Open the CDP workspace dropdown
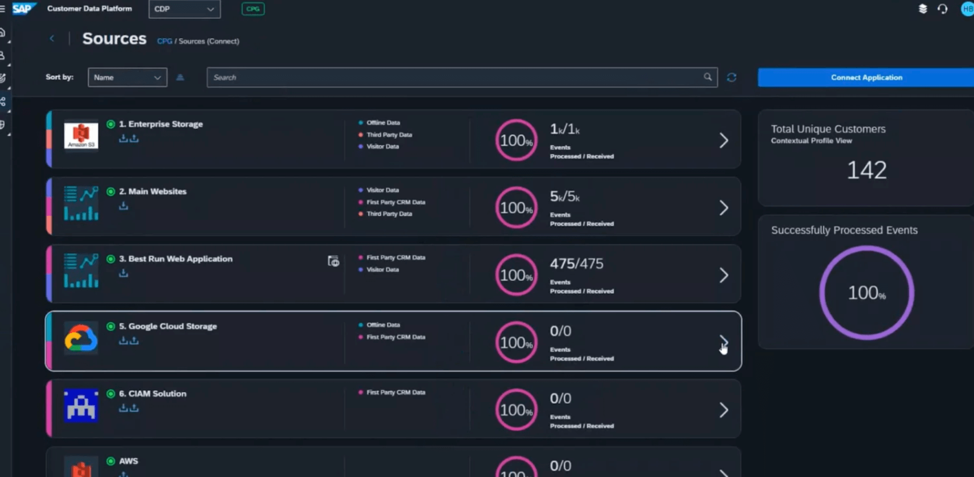Screen dimensions: 974x477 click(x=184, y=9)
